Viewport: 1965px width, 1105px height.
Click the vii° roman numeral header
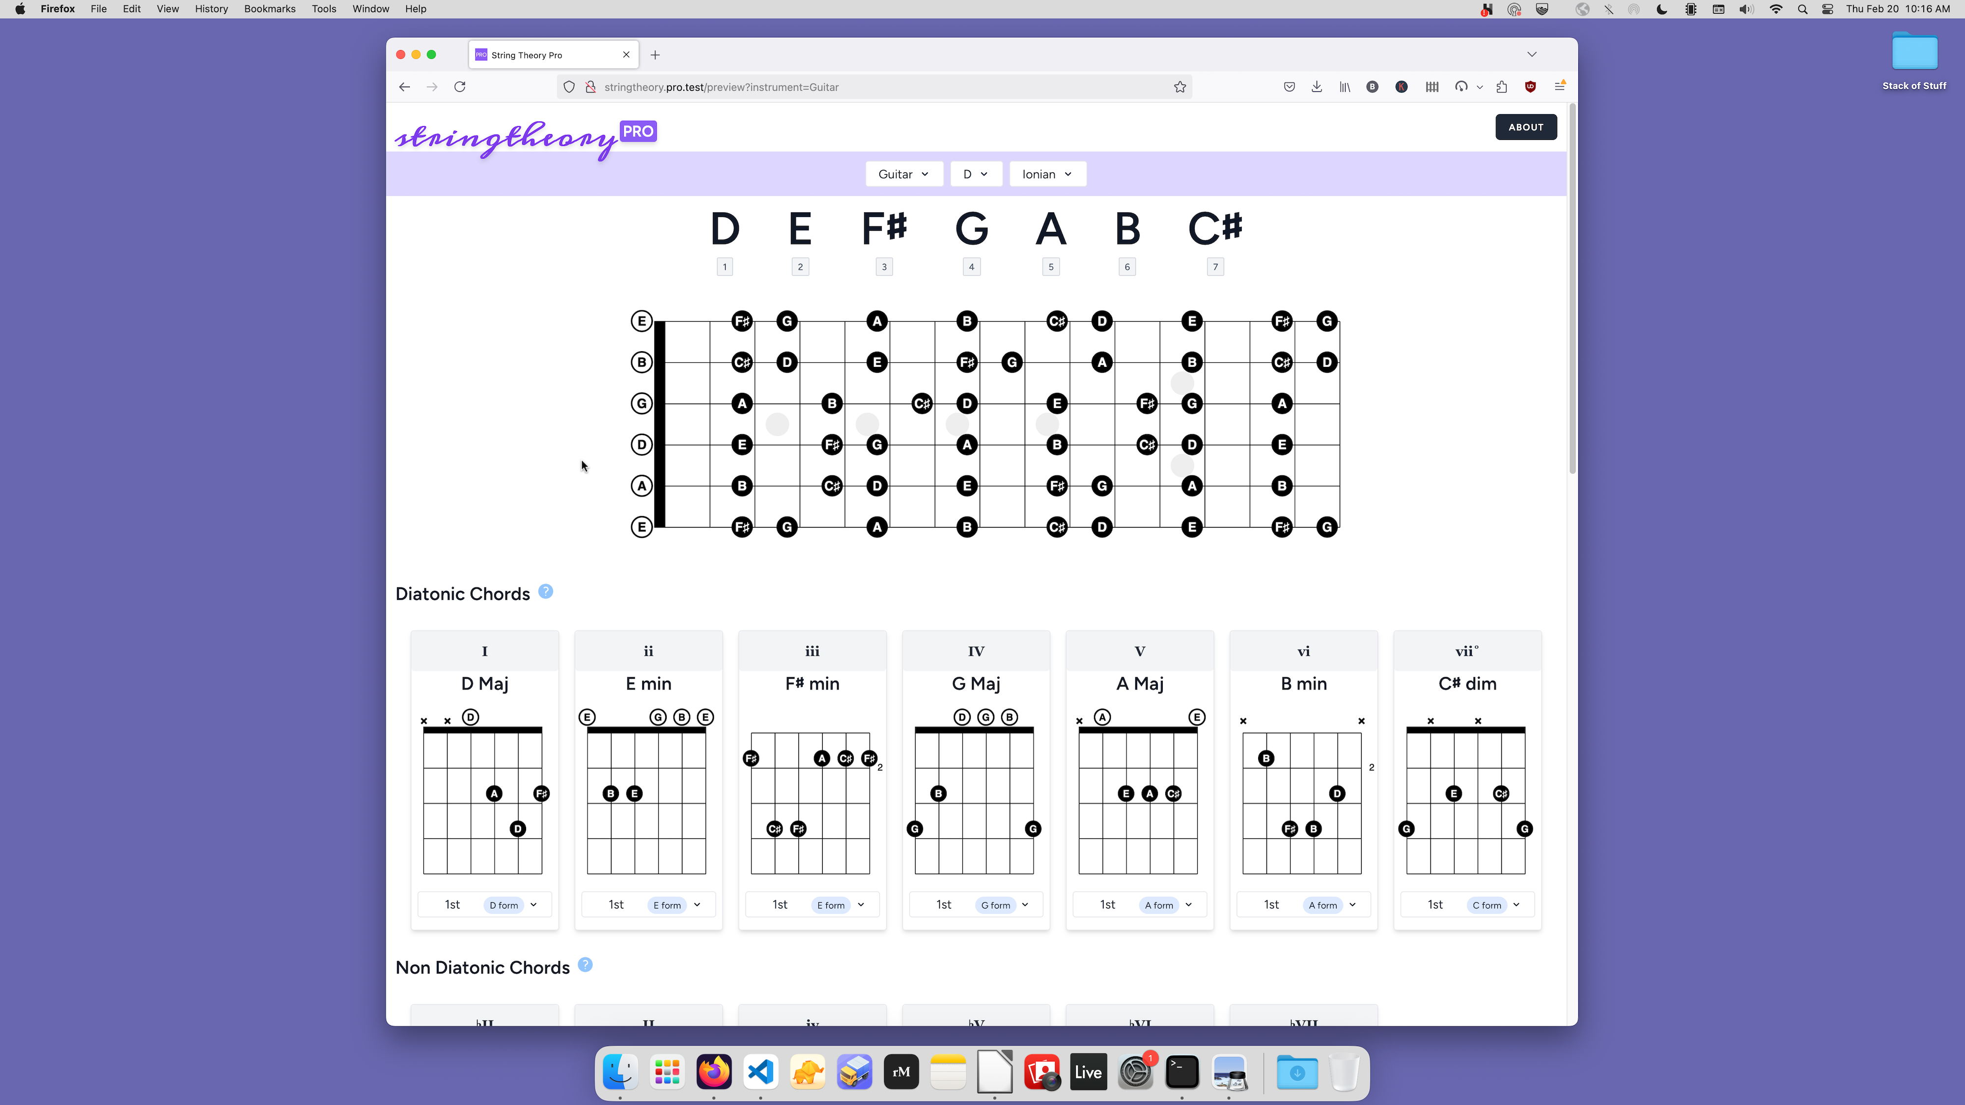point(1467,651)
